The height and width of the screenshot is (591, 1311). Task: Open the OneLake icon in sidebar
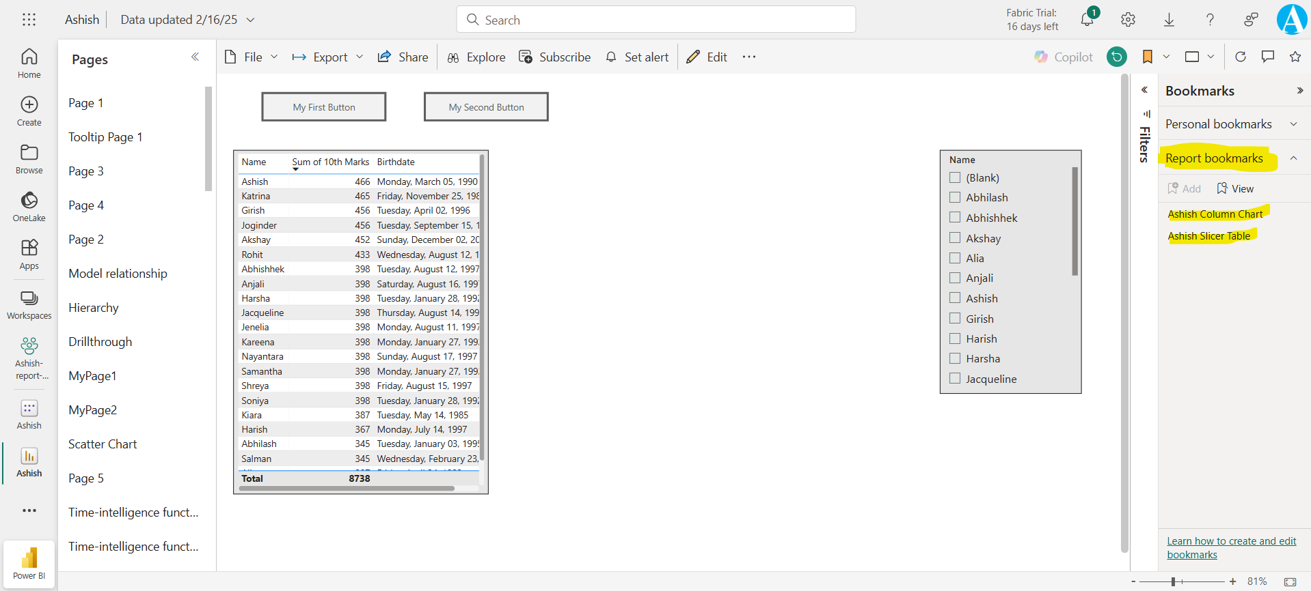29,207
